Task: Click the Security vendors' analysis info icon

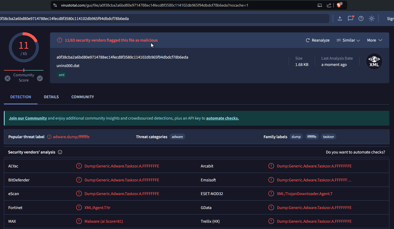Action: [60, 152]
